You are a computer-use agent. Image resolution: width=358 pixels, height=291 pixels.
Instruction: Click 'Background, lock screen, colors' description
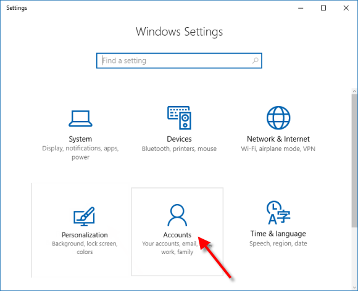(85, 248)
